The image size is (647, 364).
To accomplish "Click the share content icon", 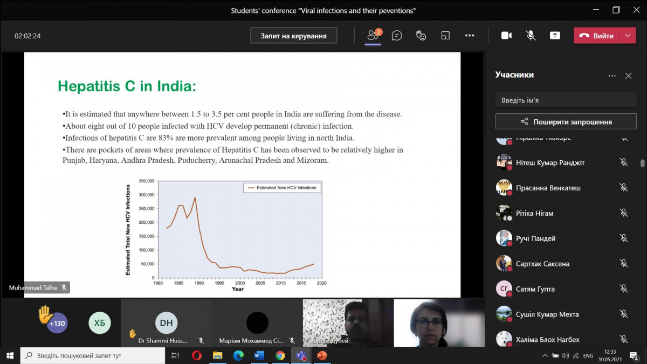I will (555, 36).
